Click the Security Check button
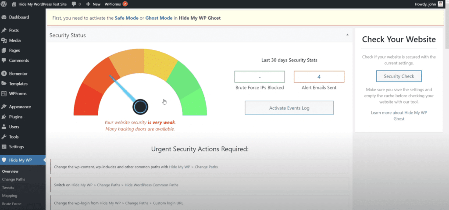449x210 pixels. 399,76
